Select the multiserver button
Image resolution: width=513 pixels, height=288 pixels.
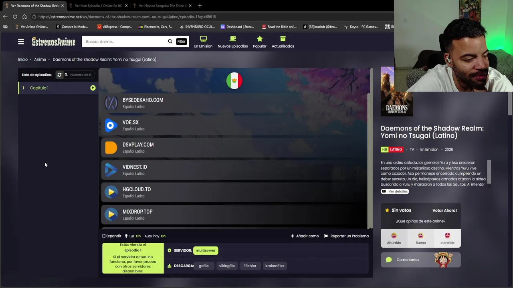click(205, 250)
